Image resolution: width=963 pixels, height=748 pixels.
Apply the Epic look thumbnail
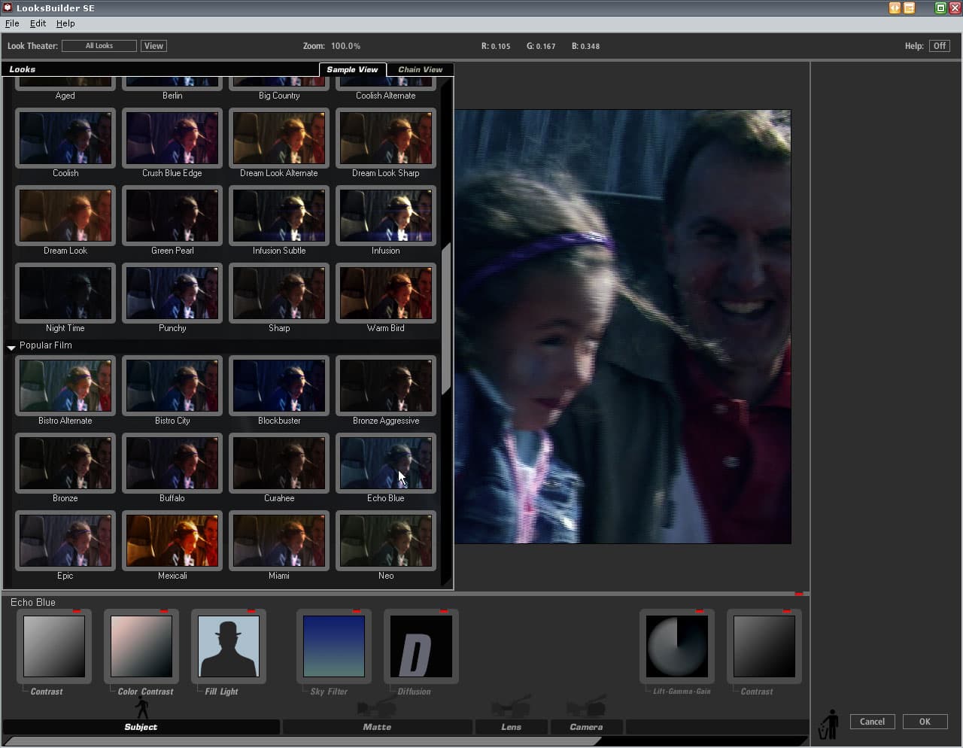coord(65,541)
